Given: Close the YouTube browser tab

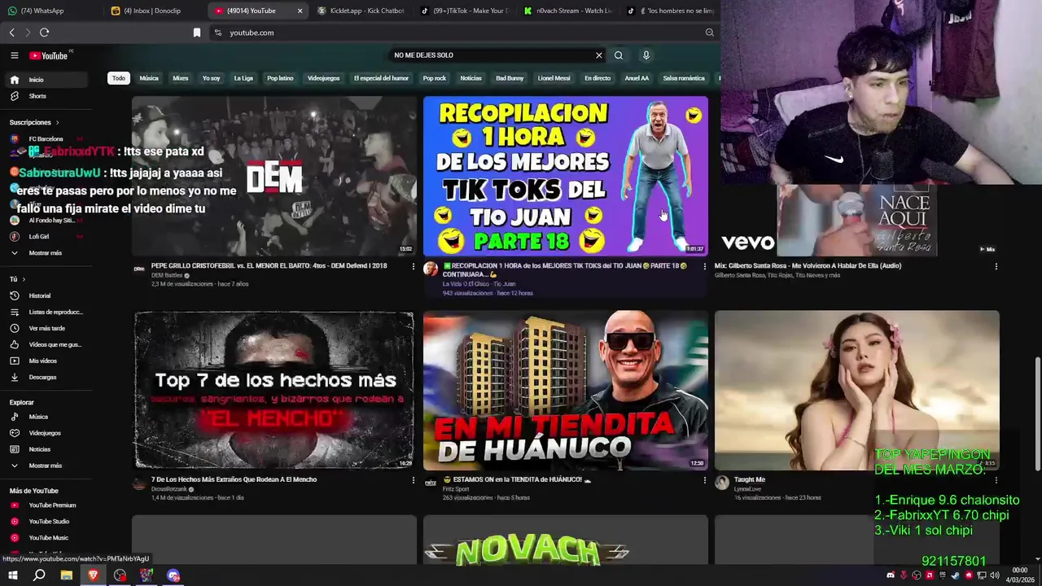Looking at the screenshot, I should [x=300, y=11].
